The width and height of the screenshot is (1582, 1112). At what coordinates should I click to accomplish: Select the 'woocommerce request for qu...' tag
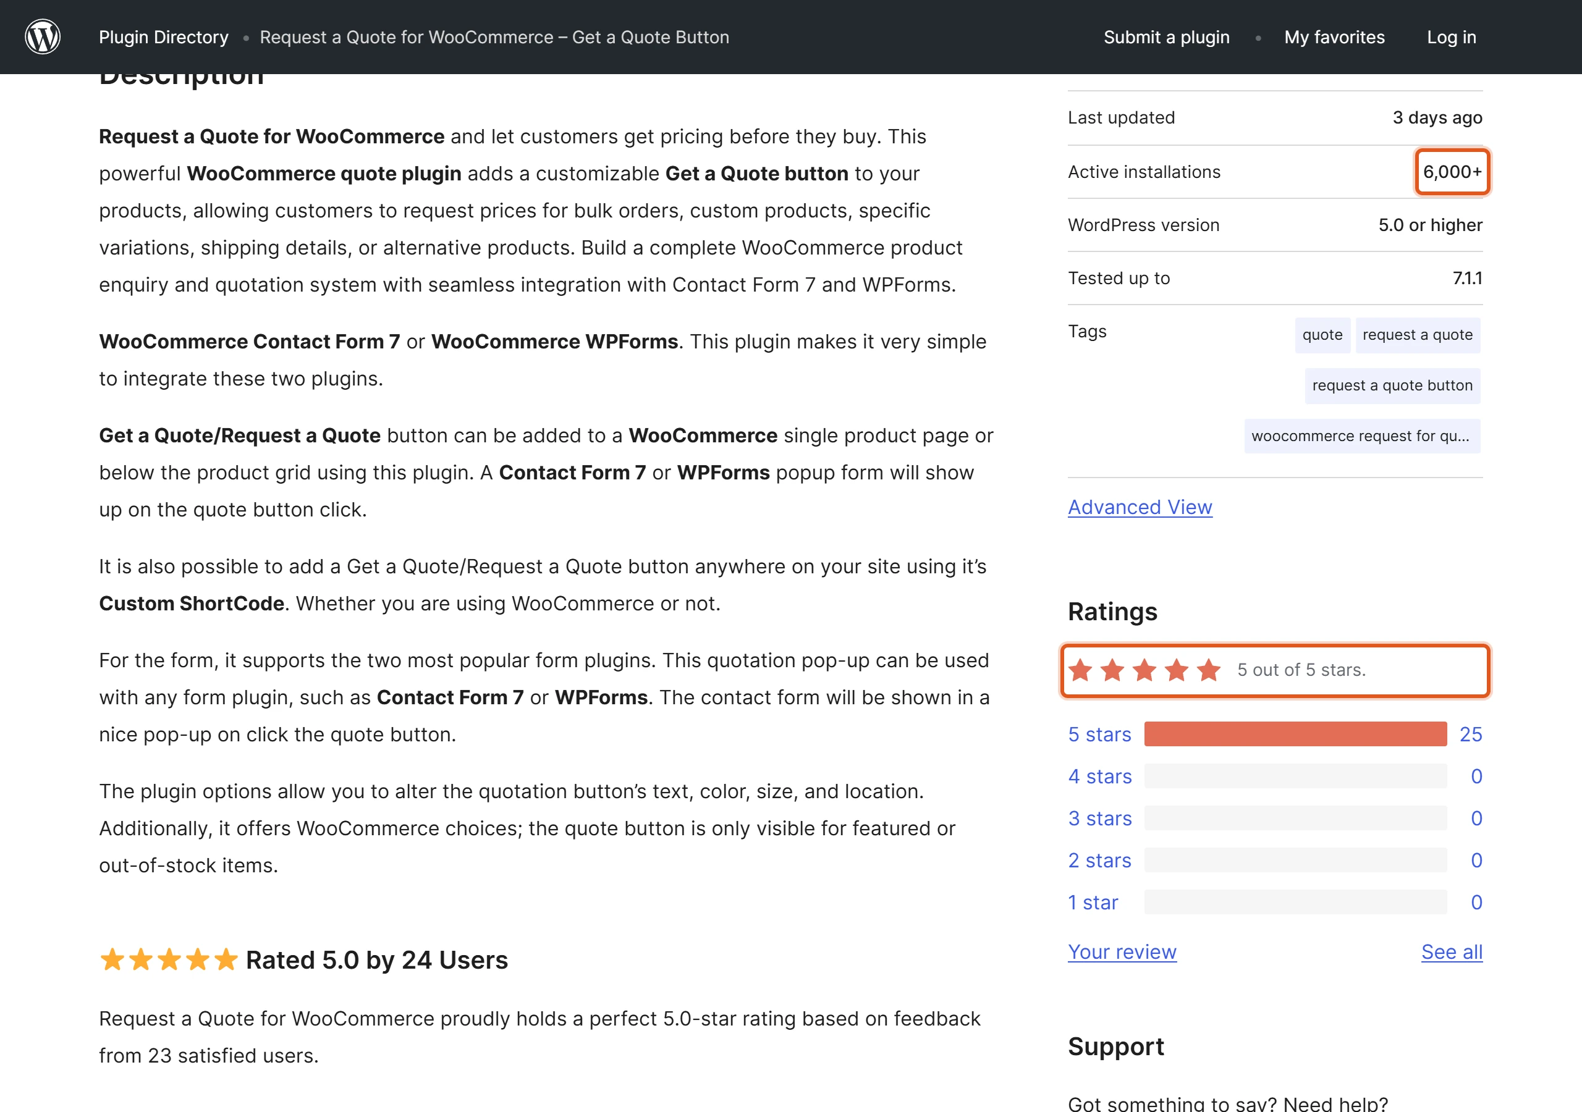click(x=1361, y=436)
